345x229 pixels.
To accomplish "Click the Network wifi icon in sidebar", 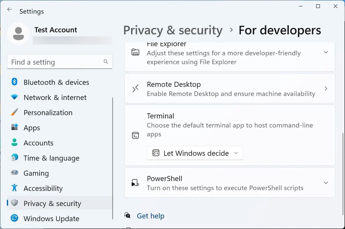I will tap(14, 97).
